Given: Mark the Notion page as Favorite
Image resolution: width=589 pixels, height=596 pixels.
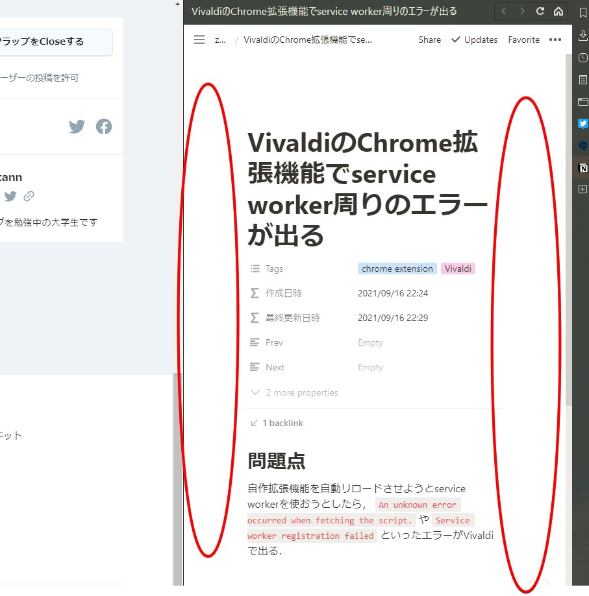Looking at the screenshot, I should 523,40.
